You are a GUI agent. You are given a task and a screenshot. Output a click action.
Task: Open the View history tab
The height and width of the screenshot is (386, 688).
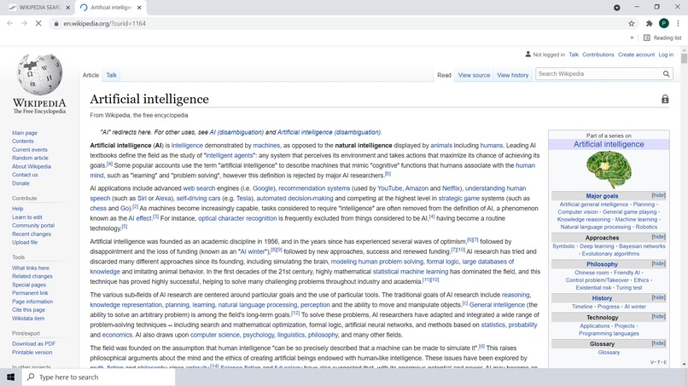[512, 75]
